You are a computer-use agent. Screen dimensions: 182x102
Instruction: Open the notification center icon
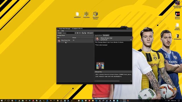[x=179, y=101]
